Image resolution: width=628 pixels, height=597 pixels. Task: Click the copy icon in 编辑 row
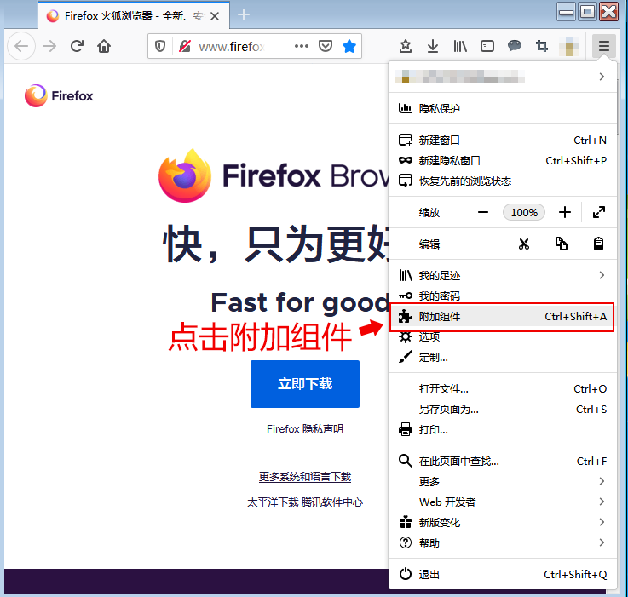point(562,244)
